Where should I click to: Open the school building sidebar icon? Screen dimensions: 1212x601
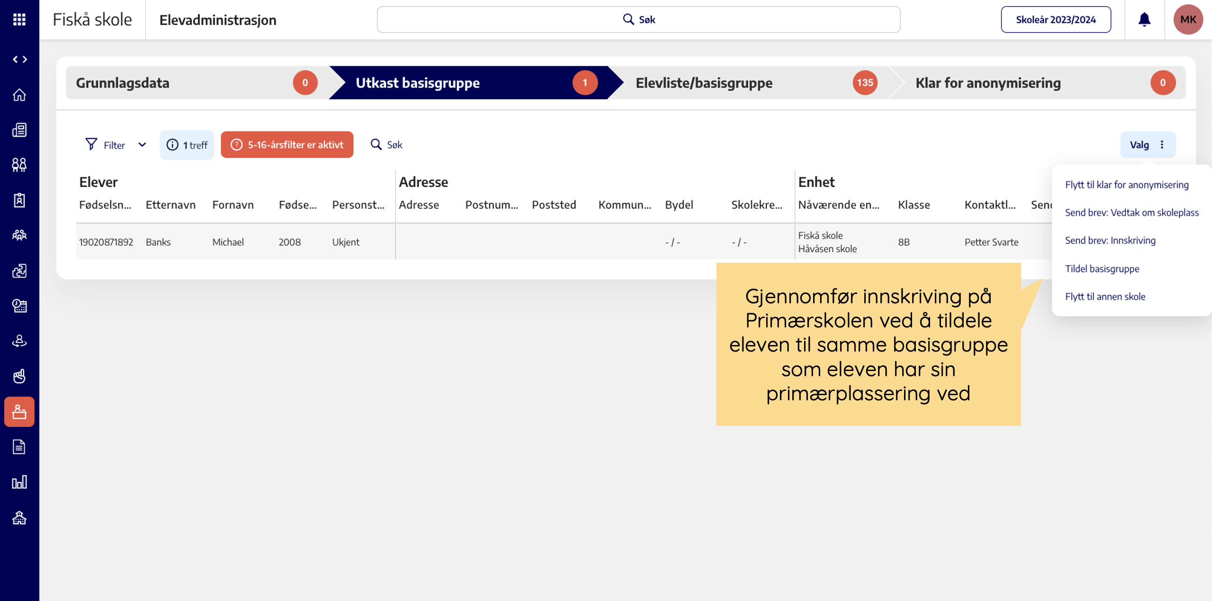pos(19,517)
